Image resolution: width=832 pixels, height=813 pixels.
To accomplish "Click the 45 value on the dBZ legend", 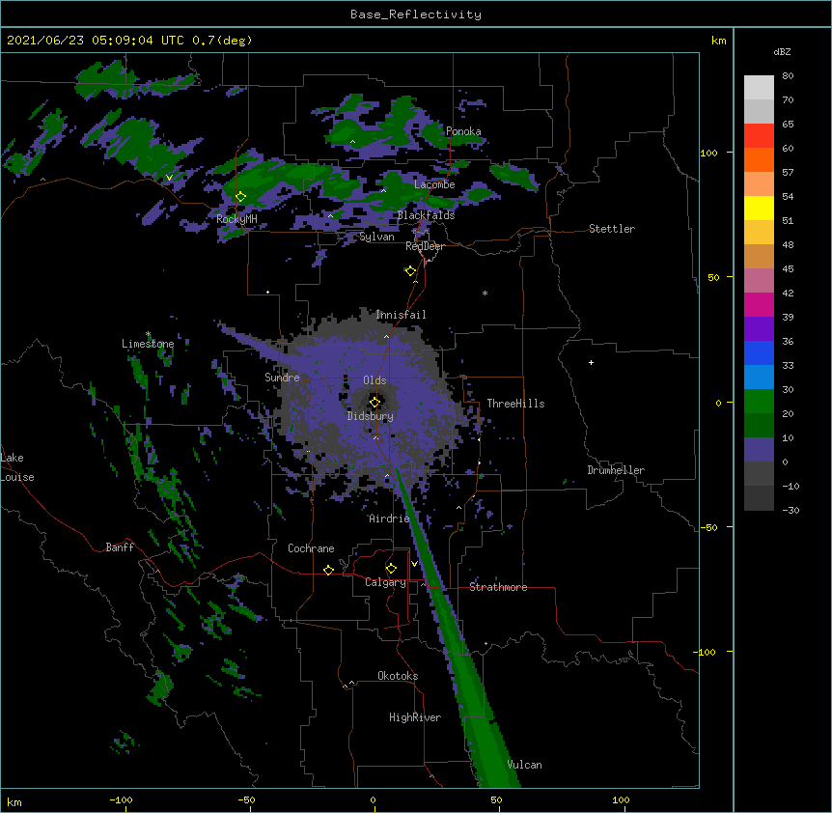I will pos(788,269).
